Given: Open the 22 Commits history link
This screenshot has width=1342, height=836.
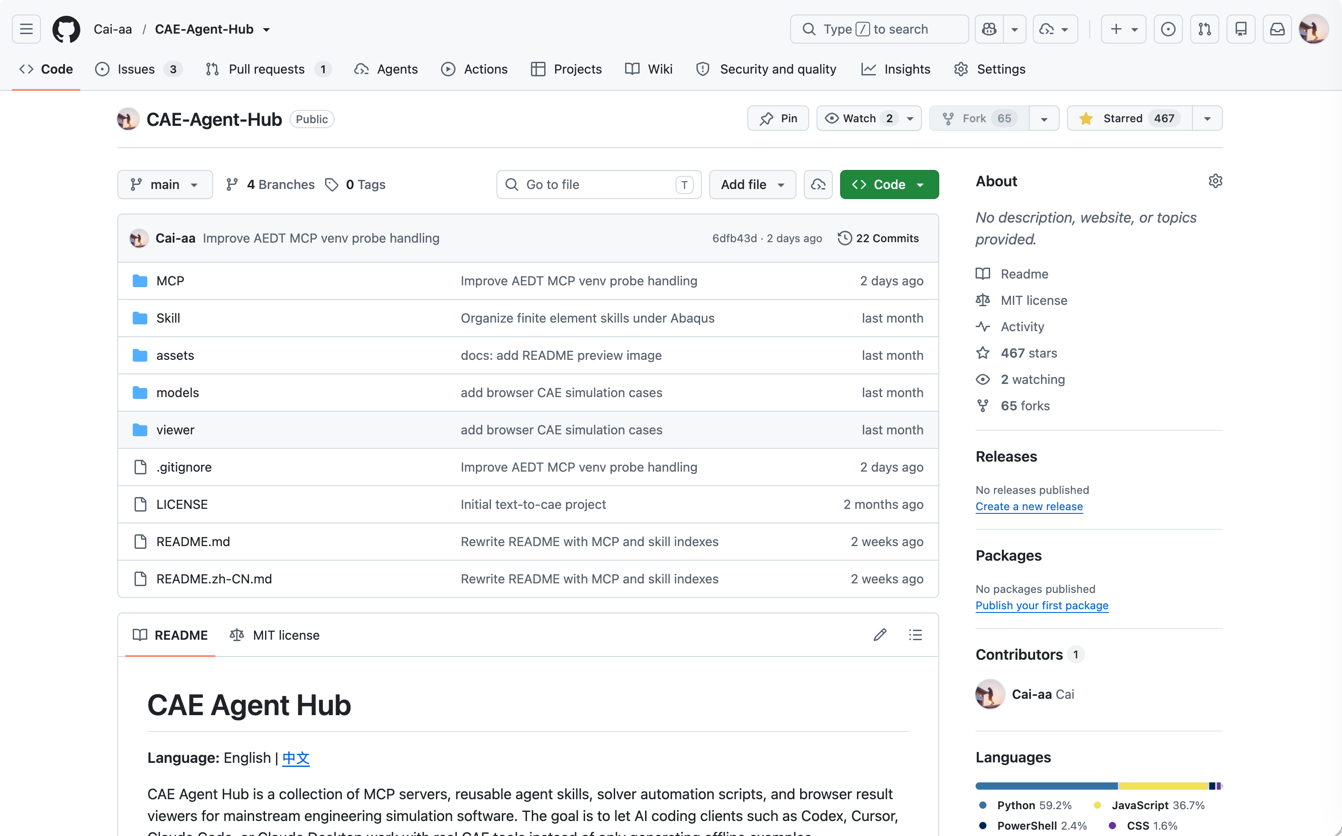Looking at the screenshot, I should [x=878, y=238].
